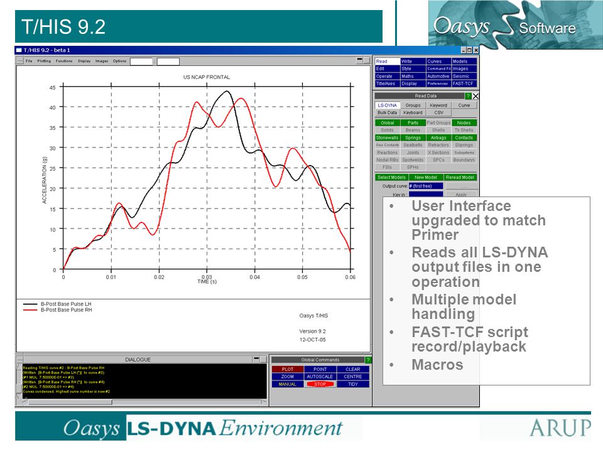Click the MANUAL global command
The image size is (603, 452).
(287, 384)
